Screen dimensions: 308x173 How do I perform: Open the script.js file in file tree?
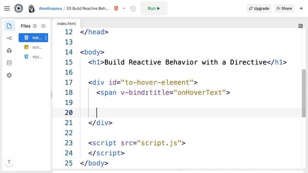tap(33, 47)
